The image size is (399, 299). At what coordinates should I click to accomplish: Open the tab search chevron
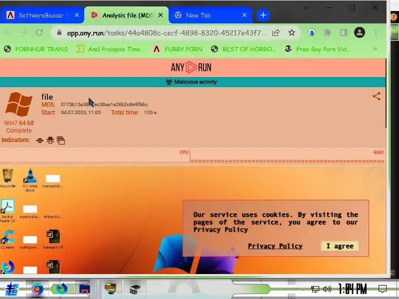click(x=306, y=7)
